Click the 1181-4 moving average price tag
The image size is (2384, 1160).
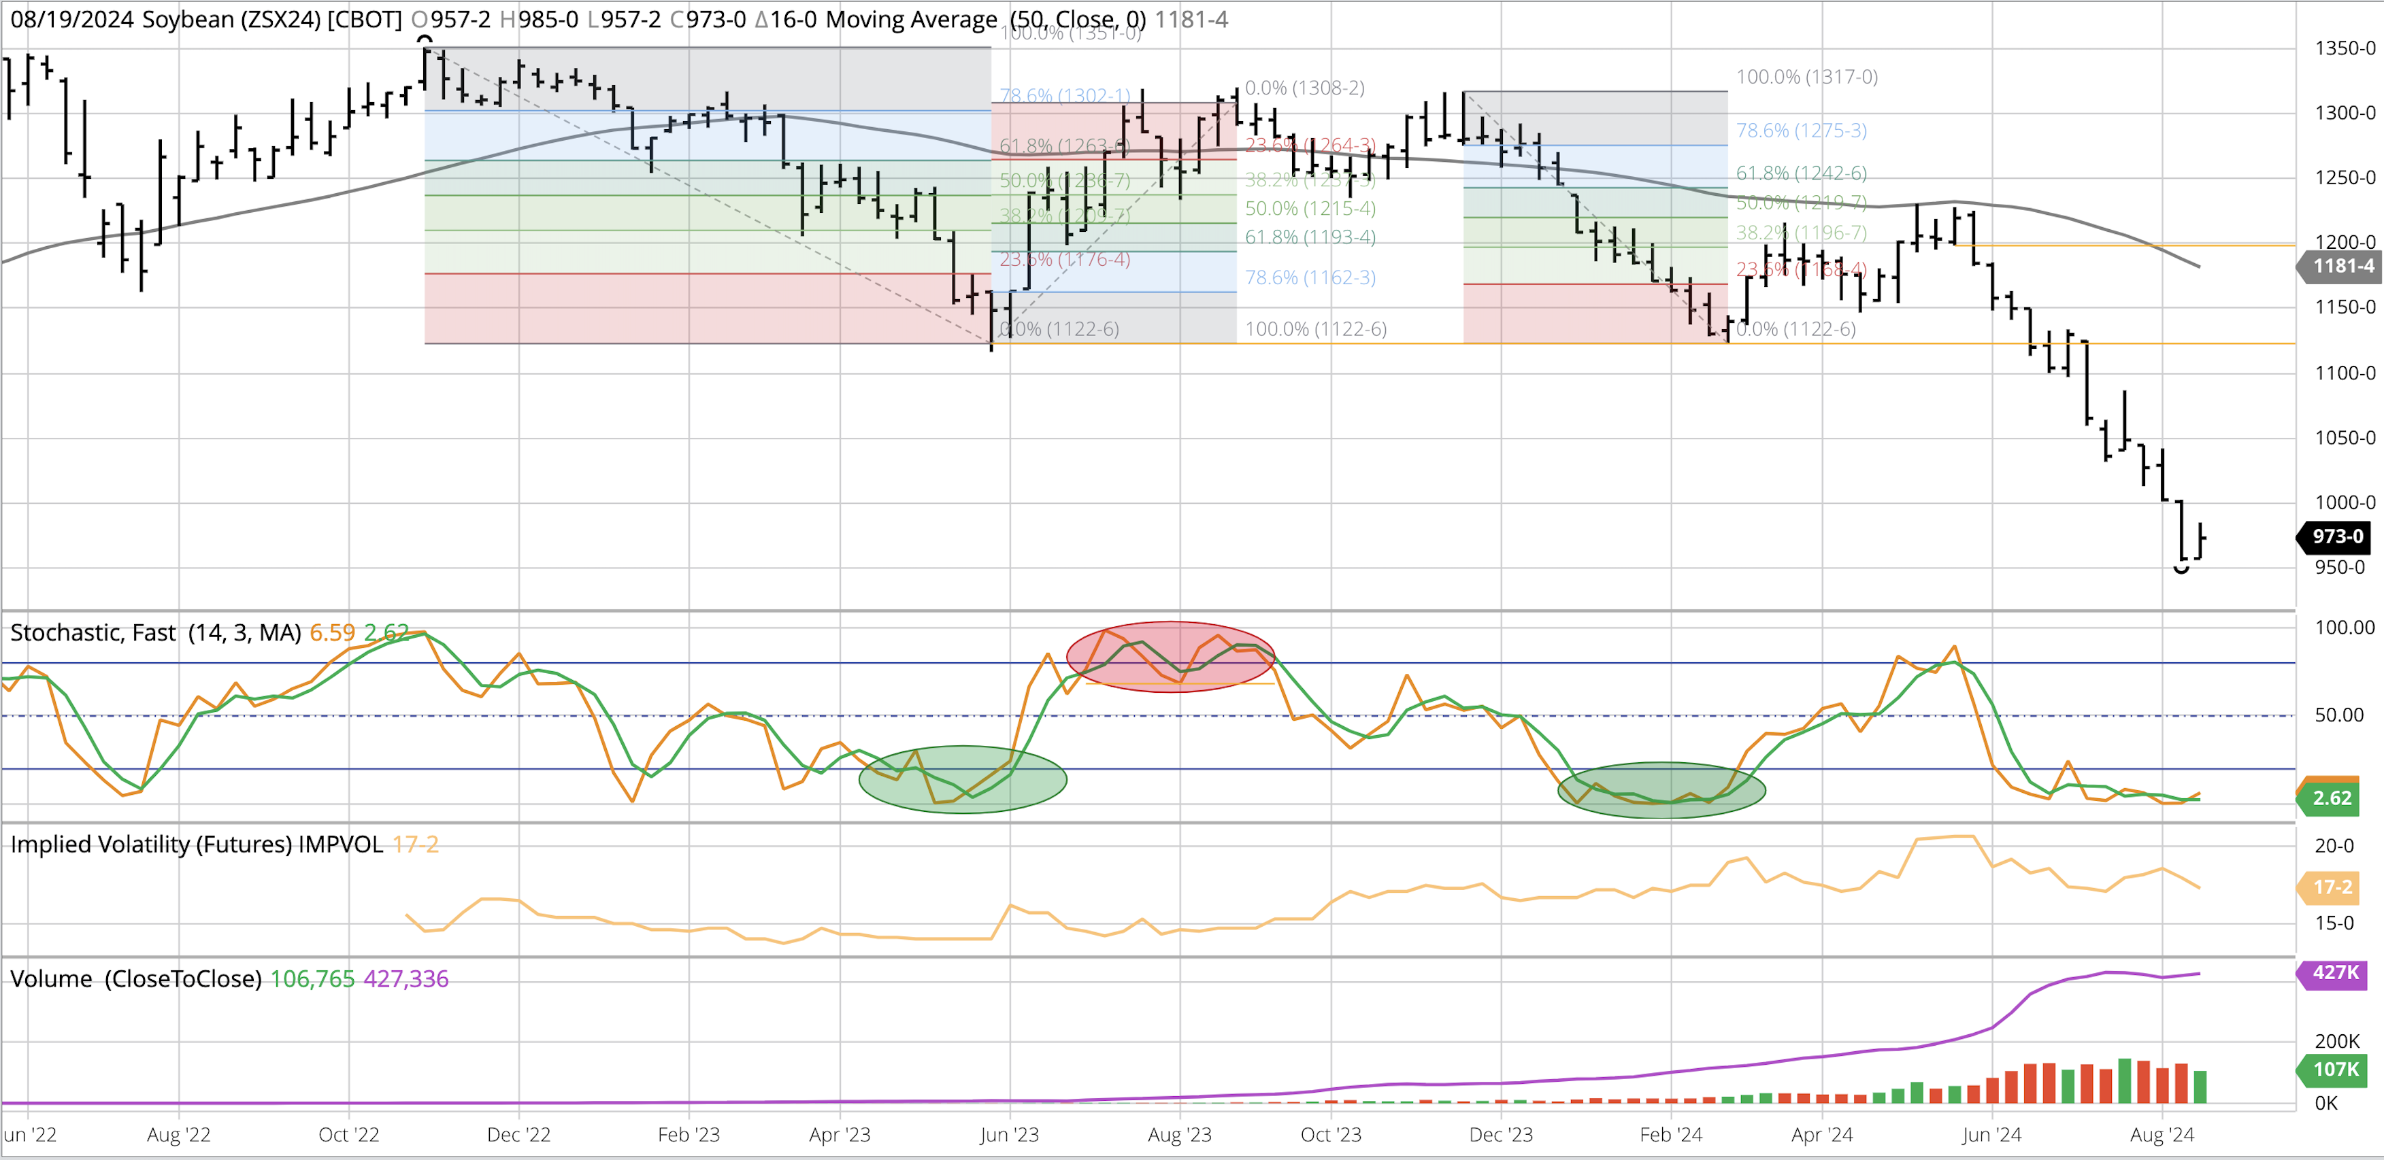(x=2341, y=267)
